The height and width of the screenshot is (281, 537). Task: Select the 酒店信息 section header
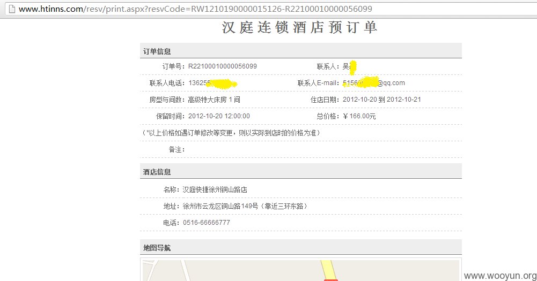[x=301, y=171]
